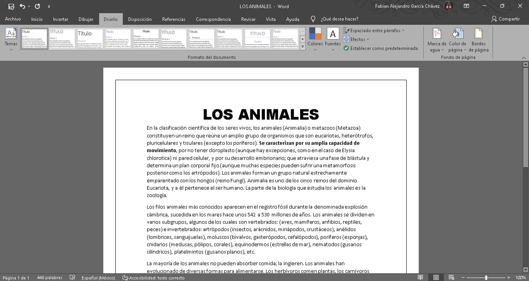The height and width of the screenshot is (281, 529).
Task: Expand the document format styles gallery
Action: tap(303, 47)
